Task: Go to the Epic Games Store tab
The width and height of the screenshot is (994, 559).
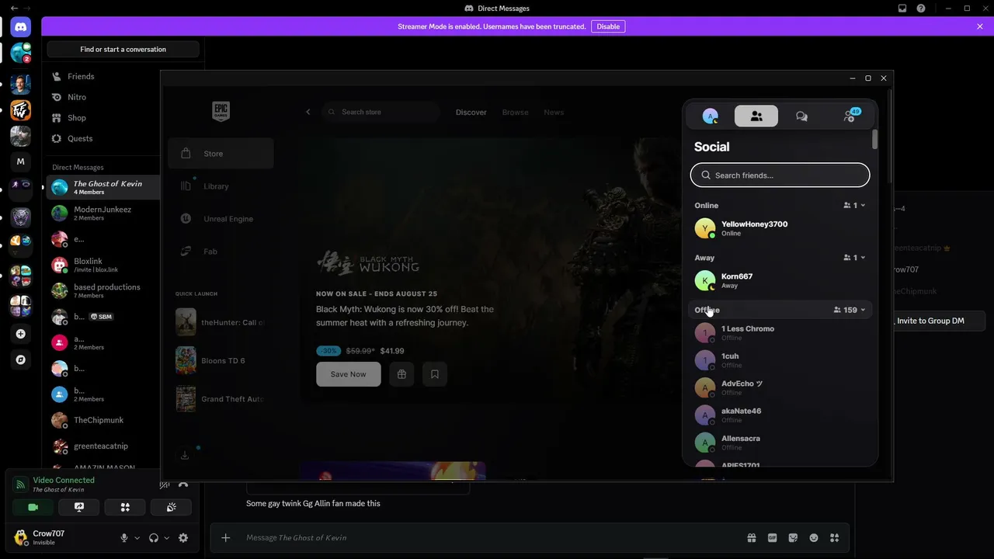Action: 221,154
